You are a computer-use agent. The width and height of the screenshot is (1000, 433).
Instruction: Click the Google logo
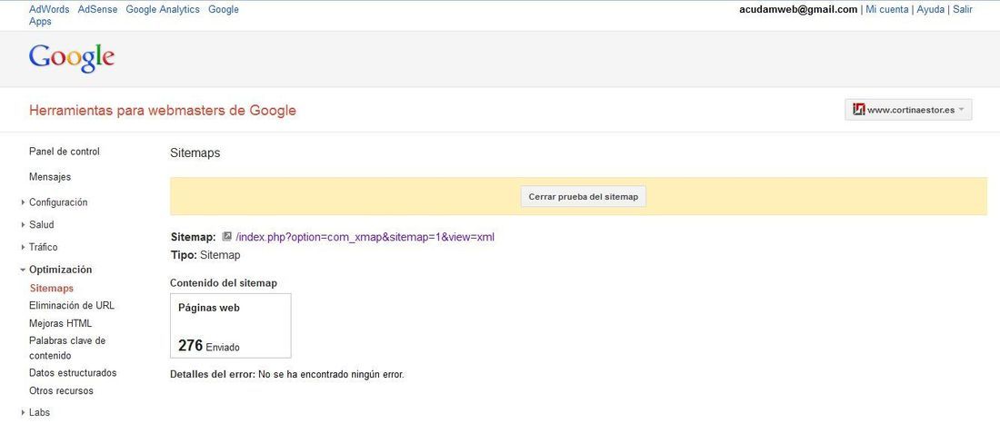click(x=72, y=59)
